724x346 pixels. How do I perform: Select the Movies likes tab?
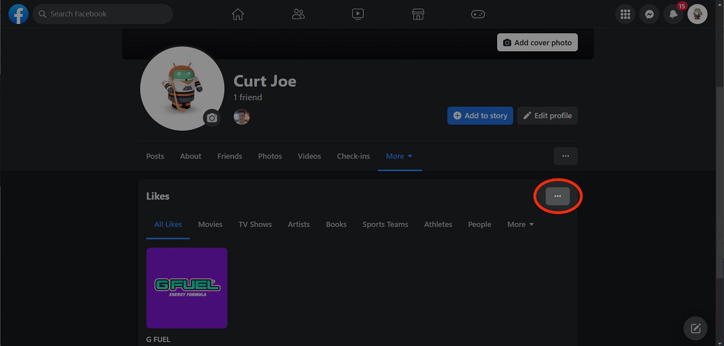(x=211, y=224)
